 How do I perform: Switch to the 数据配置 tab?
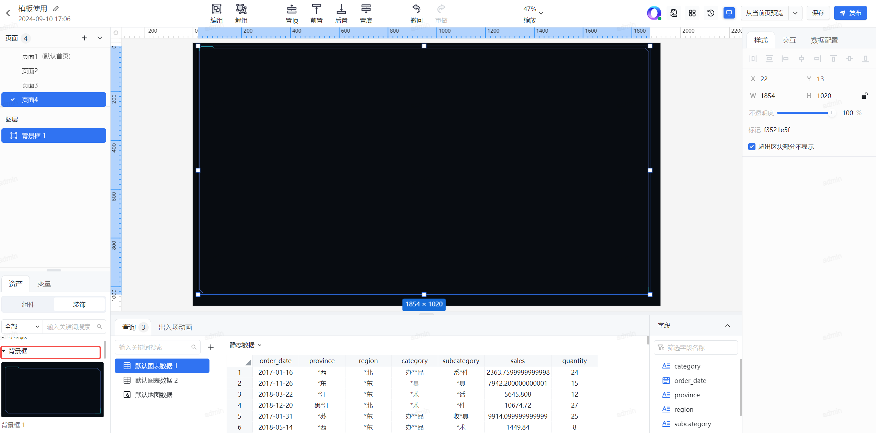pyautogui.click(x=824, y=40)
